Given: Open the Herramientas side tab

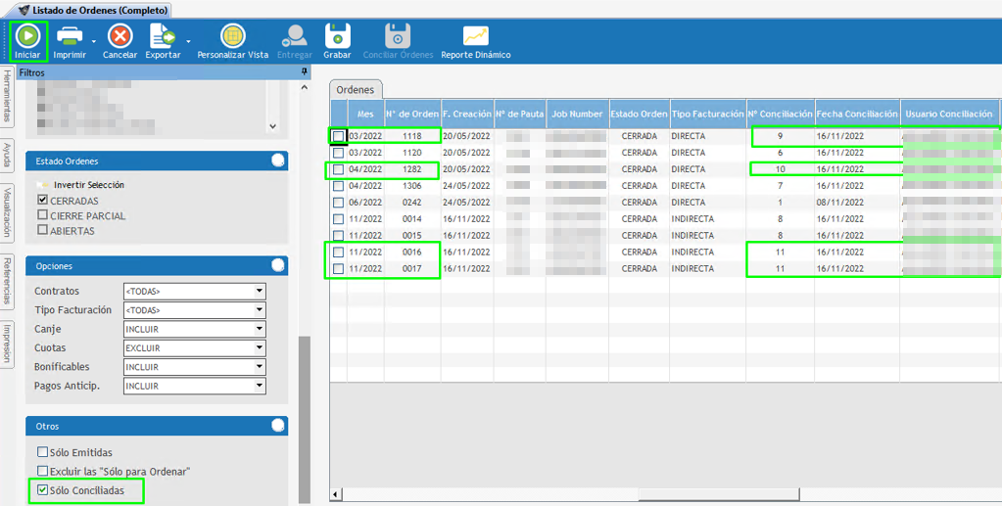Looking at the screenshot, I should click(7, 97).
